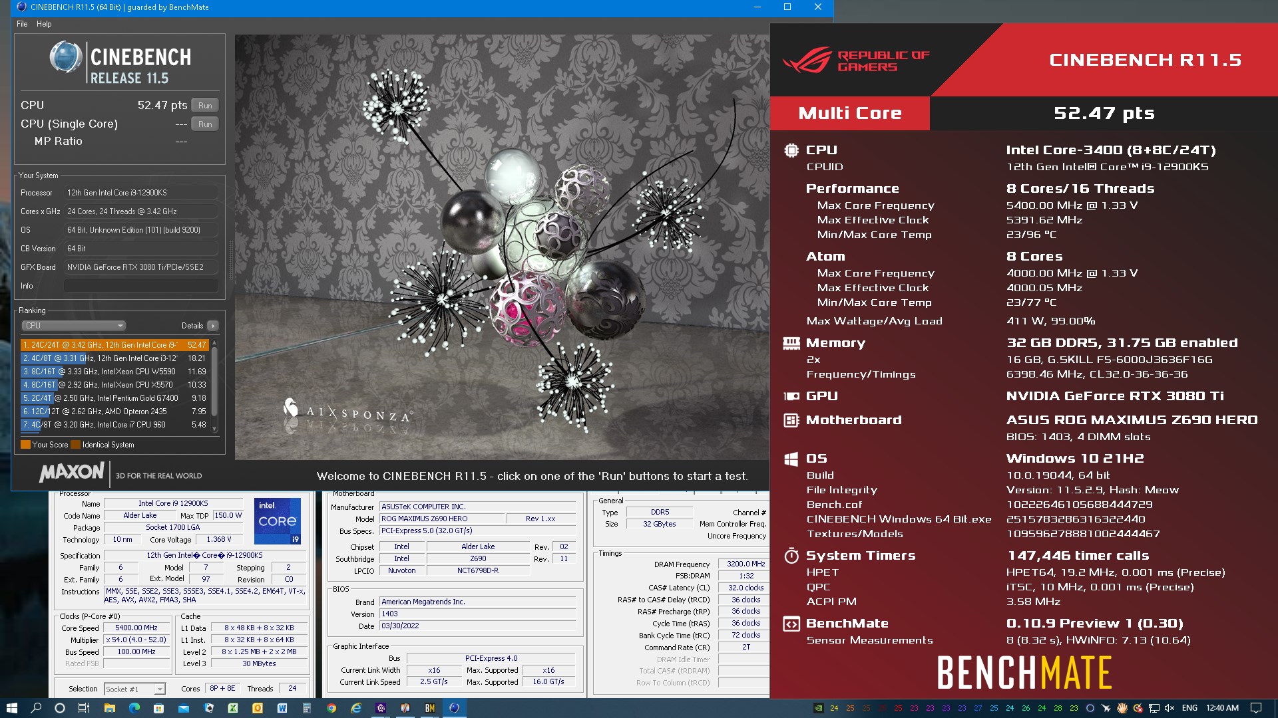Image resolution: width=1278 pixels, height=718 pixels.
Task: Launch Outlook from taskbar
Action: [258, 708]
